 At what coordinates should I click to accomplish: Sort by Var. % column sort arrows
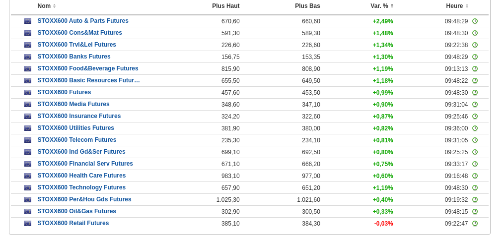pyautogui.click(x=392, y=6)
